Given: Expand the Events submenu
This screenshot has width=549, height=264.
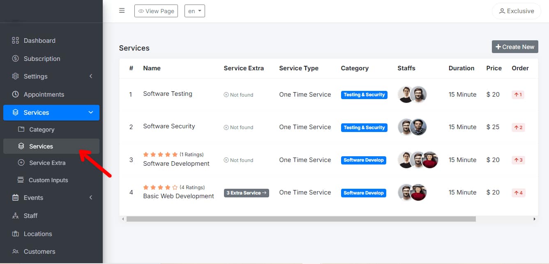Looking at the screenshot, I should coord(91,198).
